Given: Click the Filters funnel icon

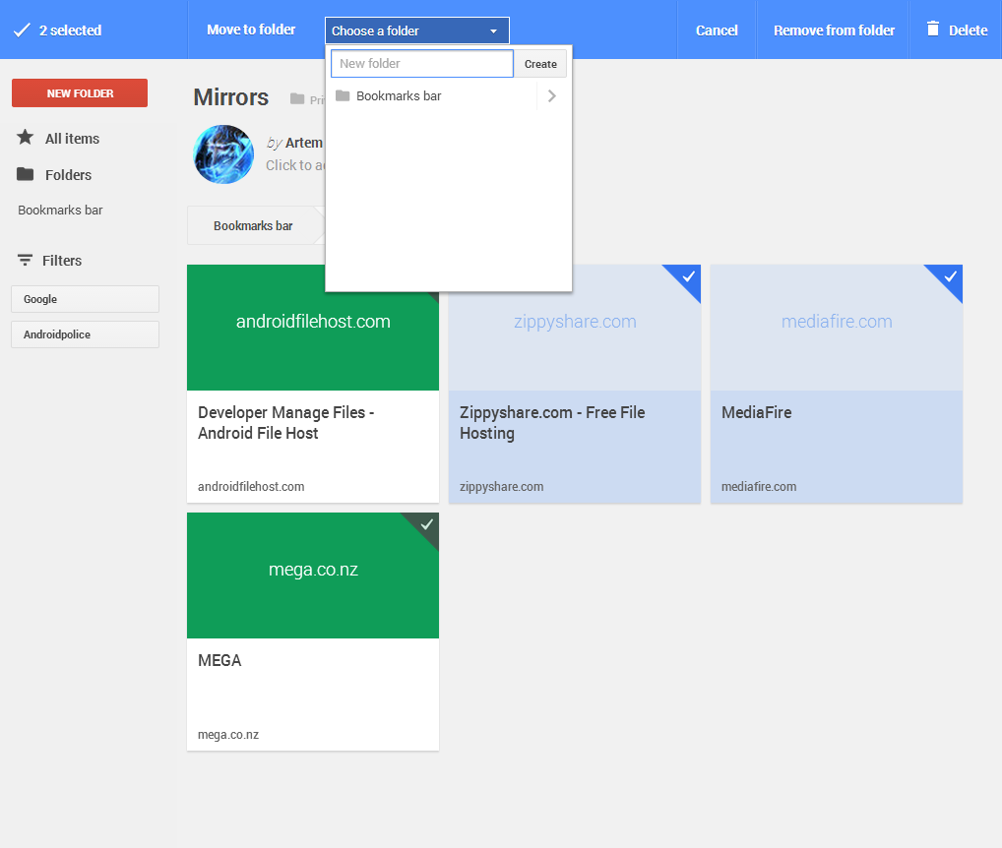Looking at the screenshot, I should pos(26,260).
